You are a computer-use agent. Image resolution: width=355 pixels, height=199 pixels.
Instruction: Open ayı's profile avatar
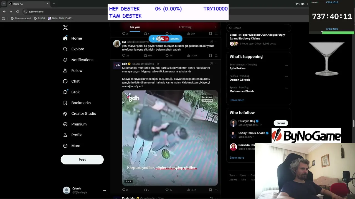click(117, 44)
